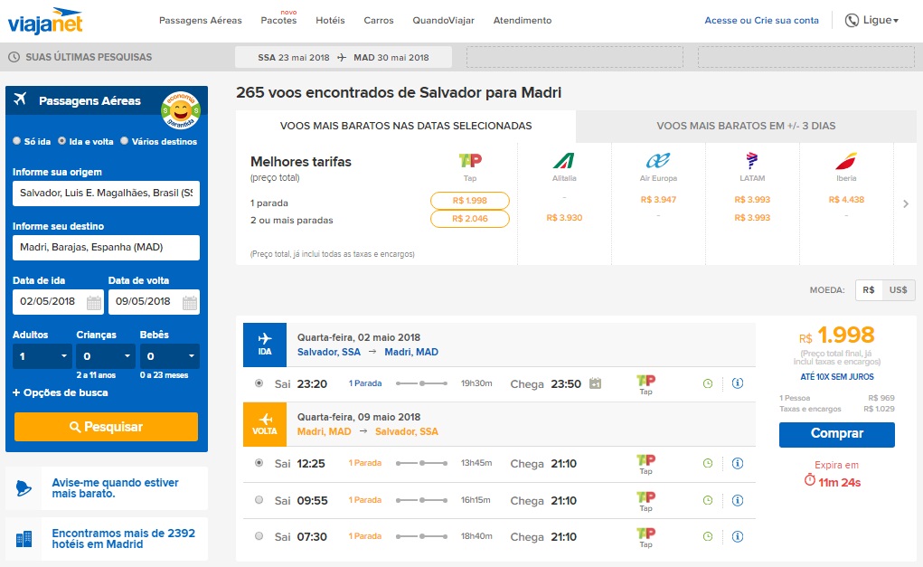The image size is (923, 567).
Task: Select the return flight departing 09:55
Action: coord(259,500)
